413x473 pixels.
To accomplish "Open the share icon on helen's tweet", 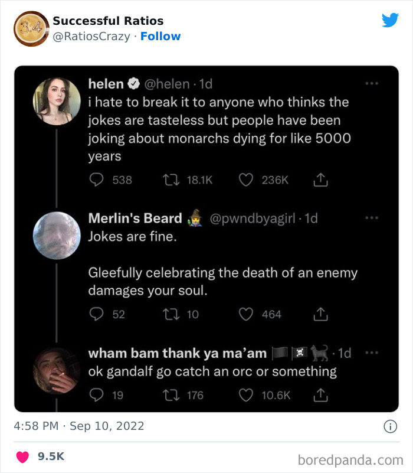I will pos(320,180).
